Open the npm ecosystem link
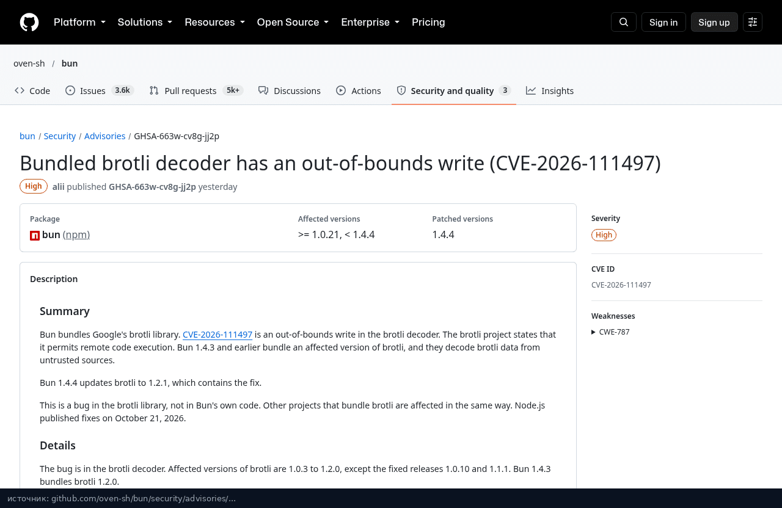 coord(76,234)
